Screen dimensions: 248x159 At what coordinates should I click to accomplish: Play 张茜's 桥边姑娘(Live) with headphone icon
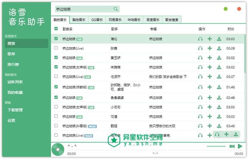(200, 48)
